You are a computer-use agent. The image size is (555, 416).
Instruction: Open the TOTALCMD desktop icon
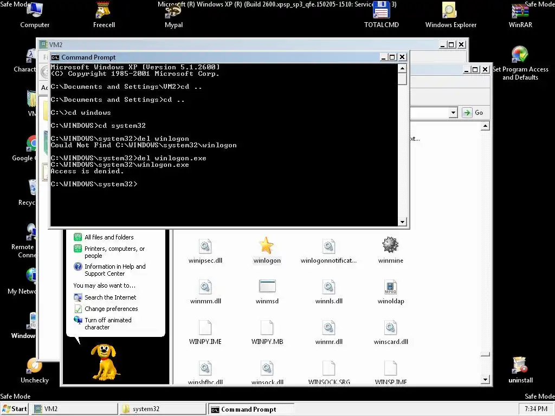381,14
